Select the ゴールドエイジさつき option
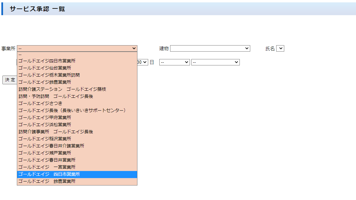This screenshot has height=200, width=356. 40,104
